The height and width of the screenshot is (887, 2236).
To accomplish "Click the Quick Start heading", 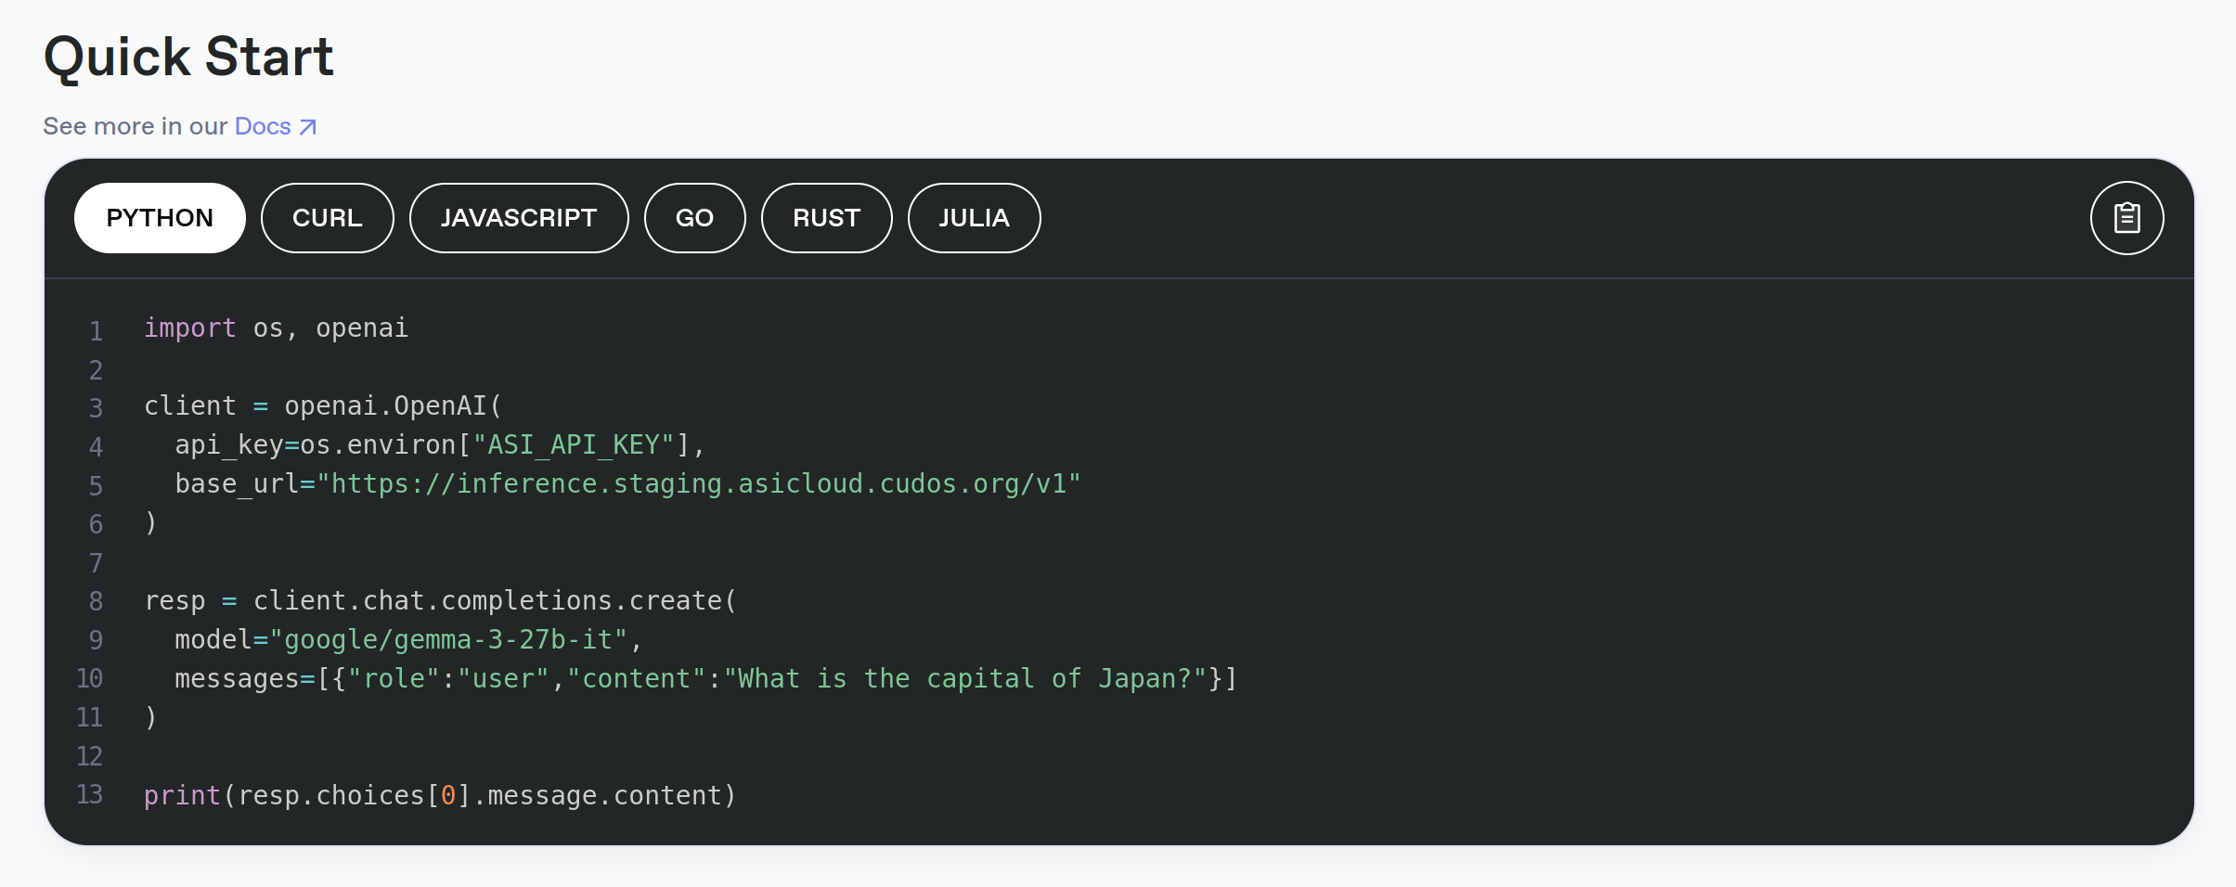I will coord(188,58).
